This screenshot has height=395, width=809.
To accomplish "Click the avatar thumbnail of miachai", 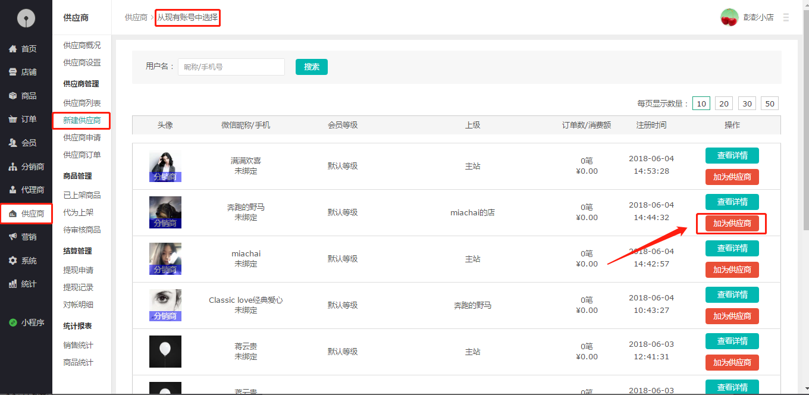I will (165, 258).
